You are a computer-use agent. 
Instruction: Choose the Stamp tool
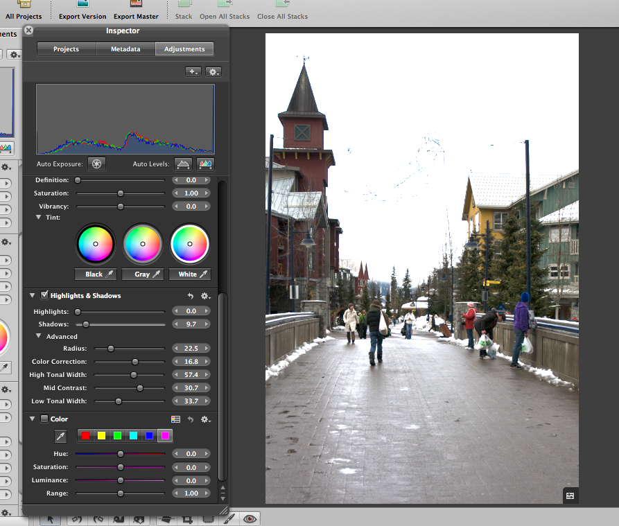[x=139, y=520]
